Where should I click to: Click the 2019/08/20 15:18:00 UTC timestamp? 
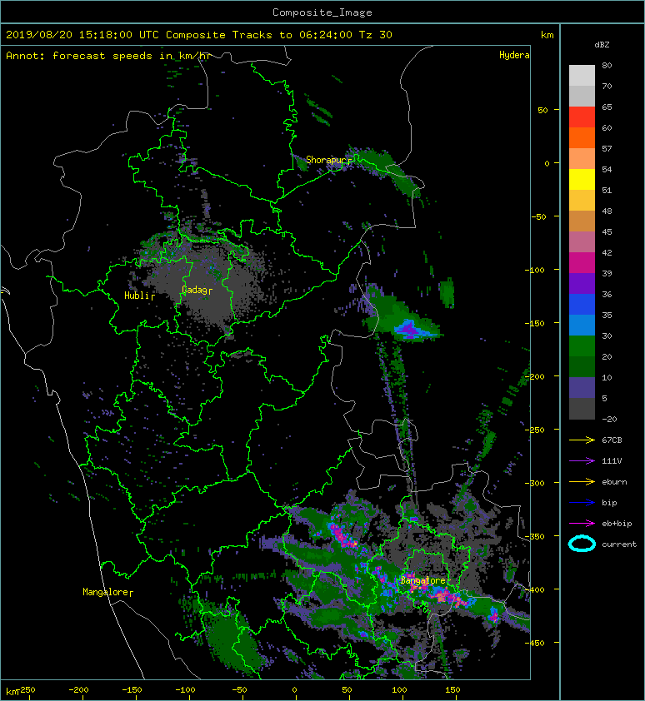click(82, 35)
